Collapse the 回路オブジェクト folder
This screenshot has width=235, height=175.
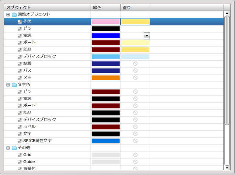click(x=8, y=15)
